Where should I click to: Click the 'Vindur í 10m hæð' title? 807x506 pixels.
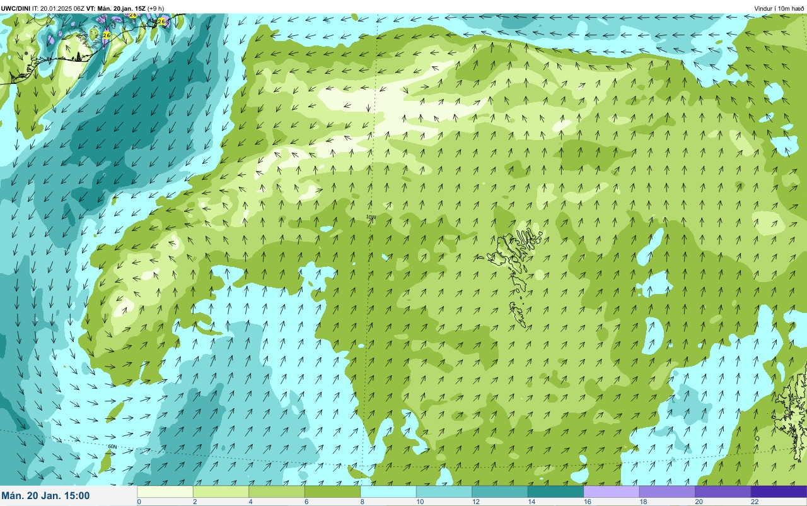coord(779,8)
